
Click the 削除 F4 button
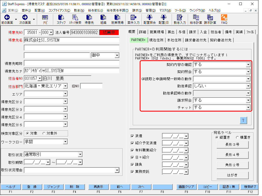point(74,187)
